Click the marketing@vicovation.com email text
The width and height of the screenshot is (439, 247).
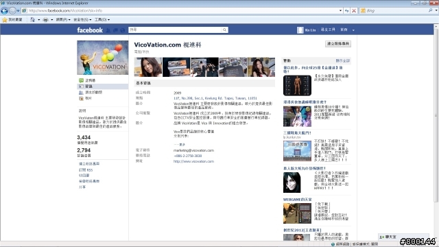tap(193, 150)
